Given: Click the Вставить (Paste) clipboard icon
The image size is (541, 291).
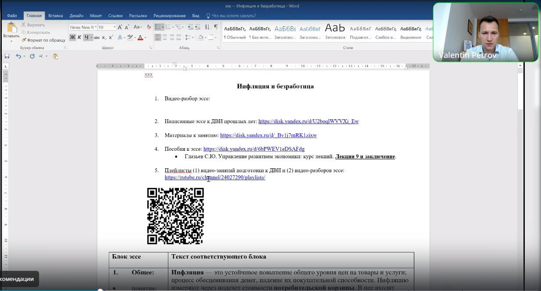Looking at the screenshot, I should click(11, 27).
